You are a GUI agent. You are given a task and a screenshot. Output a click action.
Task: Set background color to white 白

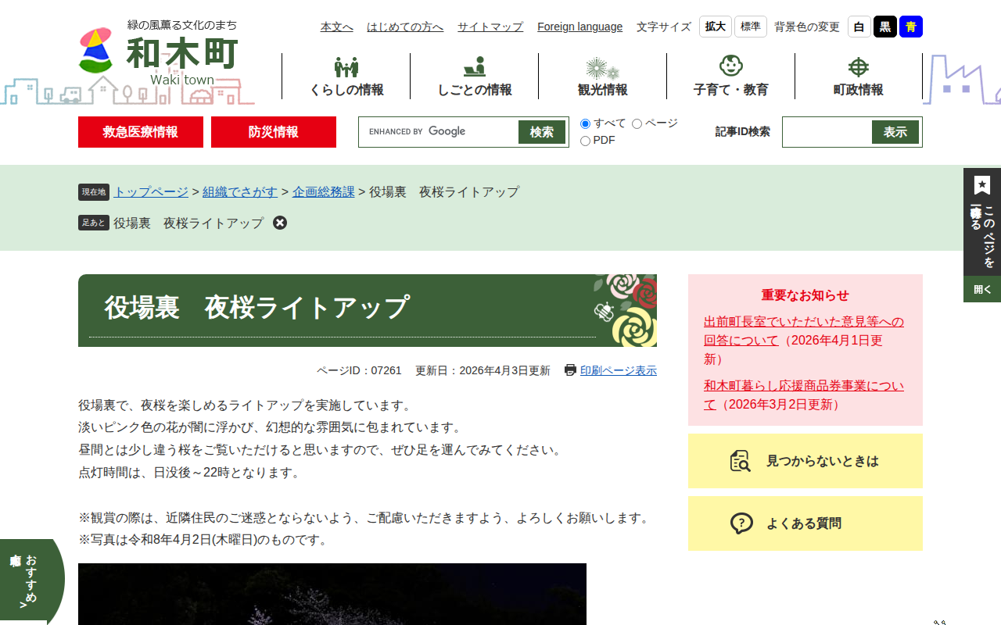859,27
